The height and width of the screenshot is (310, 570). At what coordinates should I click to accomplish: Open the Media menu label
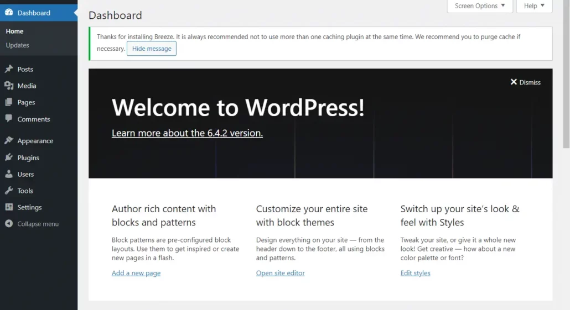point(27,86)
